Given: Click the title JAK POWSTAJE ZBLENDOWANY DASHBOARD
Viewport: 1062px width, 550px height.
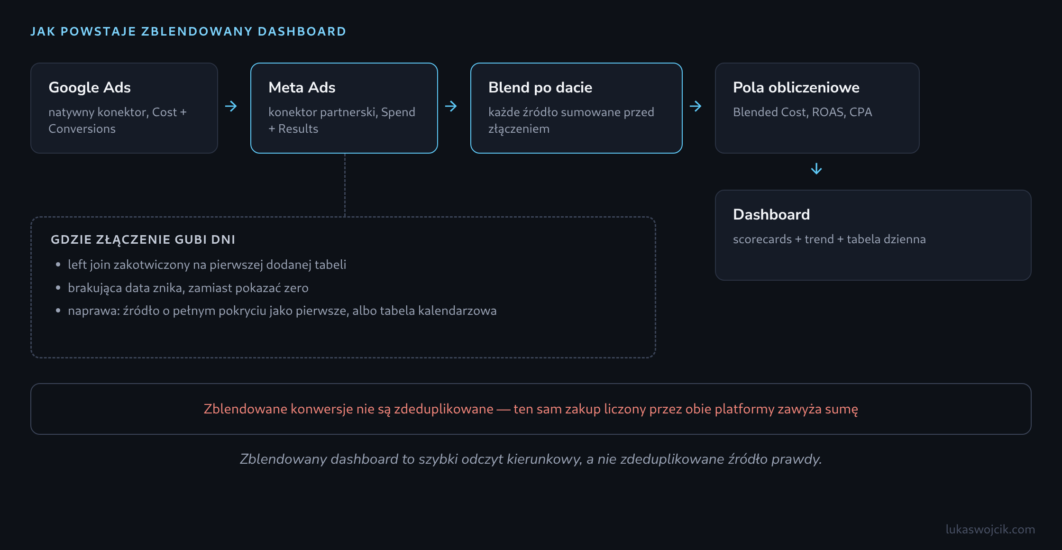Looking at the screenshot, I should click(188, 32).
